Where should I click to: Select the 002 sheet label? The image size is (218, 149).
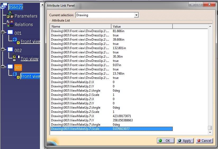[x=18, y=50]
